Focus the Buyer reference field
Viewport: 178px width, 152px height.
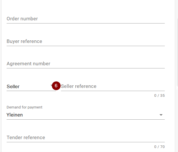coord(86,42)
